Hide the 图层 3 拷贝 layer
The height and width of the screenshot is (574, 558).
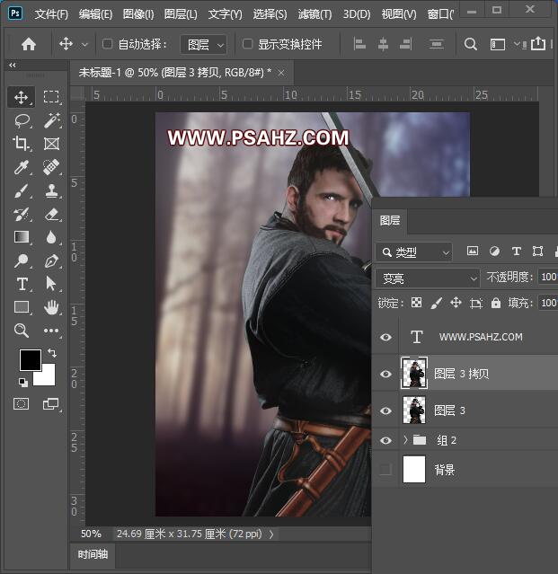click(385, 374)
